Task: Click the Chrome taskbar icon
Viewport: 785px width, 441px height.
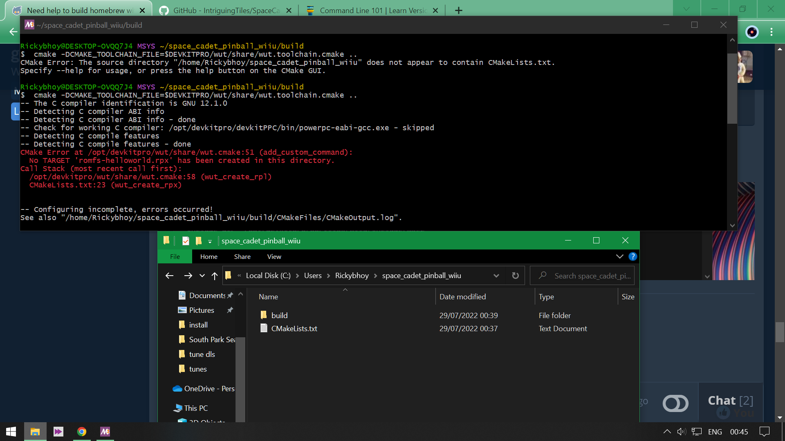Action: point(82,432)
